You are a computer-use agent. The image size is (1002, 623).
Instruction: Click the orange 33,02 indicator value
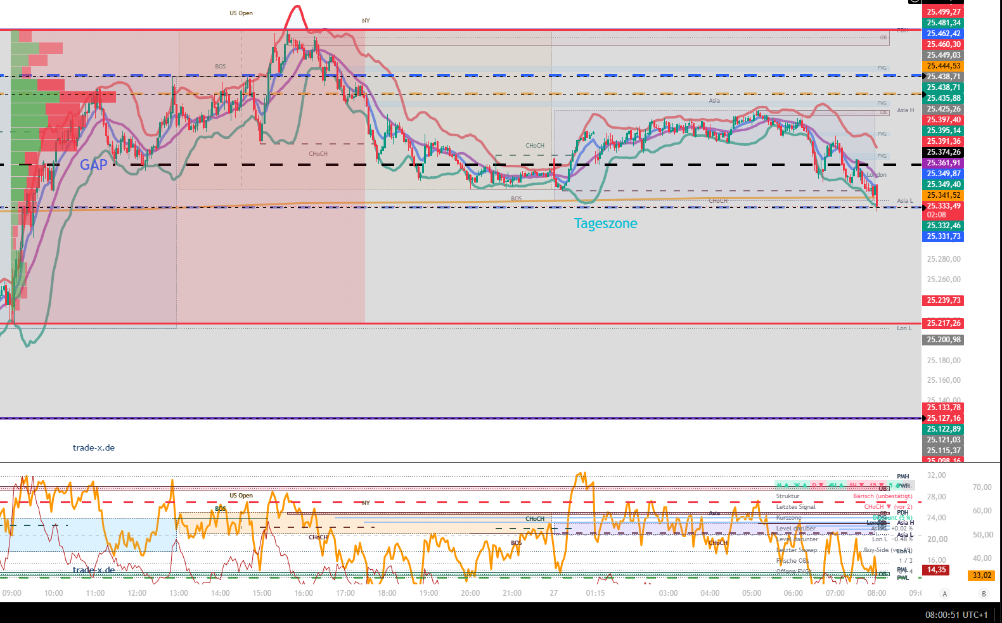click(x=982, y=575)
